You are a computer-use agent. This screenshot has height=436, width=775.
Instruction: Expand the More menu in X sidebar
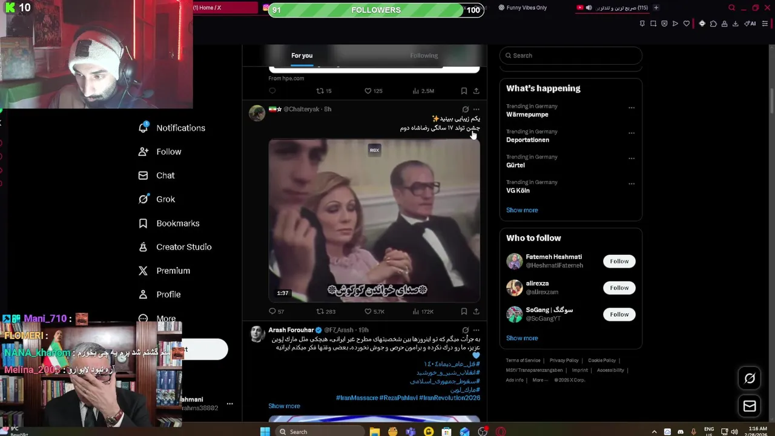[157, 319]
